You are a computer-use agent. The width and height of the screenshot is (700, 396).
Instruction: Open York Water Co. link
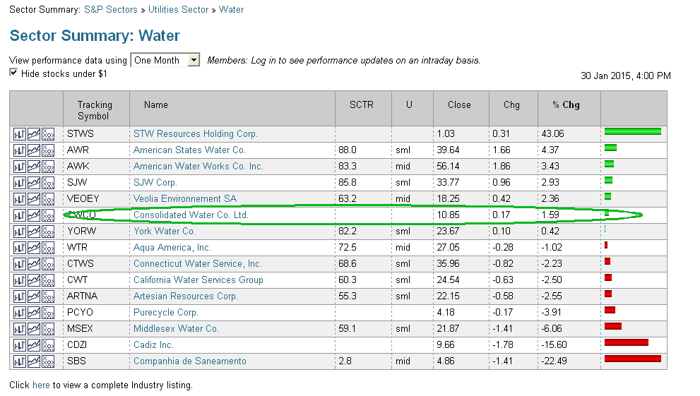(x=165, y=231)
